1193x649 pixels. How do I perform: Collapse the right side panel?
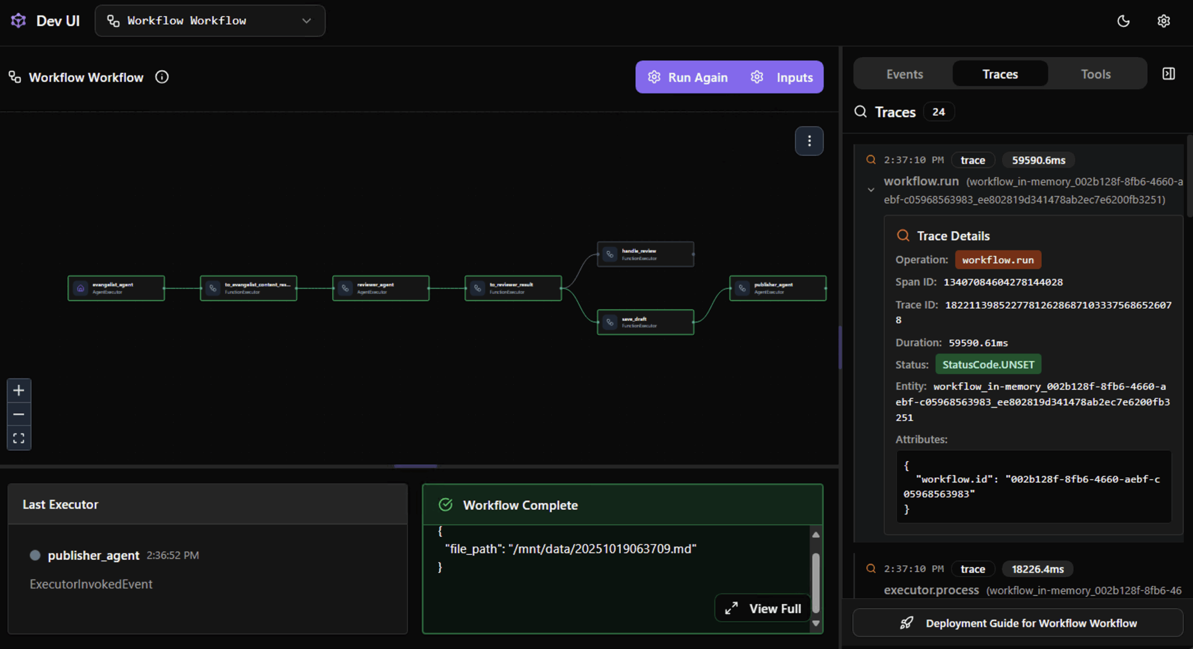(x=1168, y=74)
